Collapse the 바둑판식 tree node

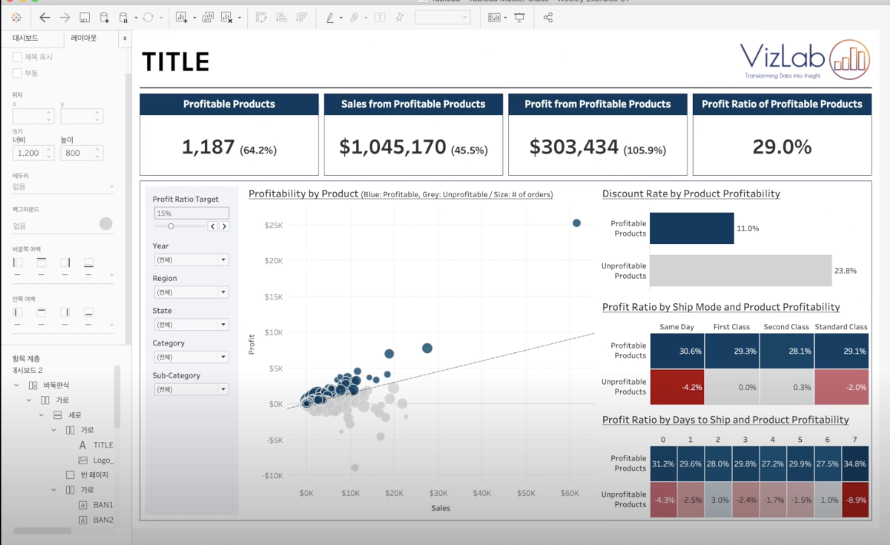click(16, 385)
